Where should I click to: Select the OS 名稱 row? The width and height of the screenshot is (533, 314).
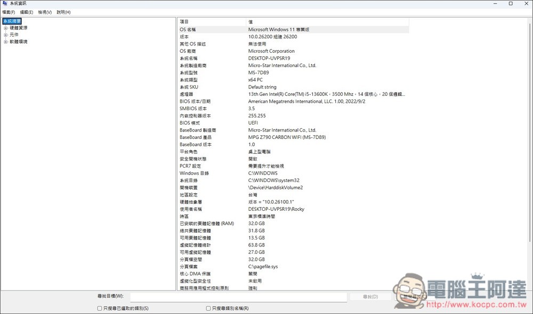[x=293, y=29]
